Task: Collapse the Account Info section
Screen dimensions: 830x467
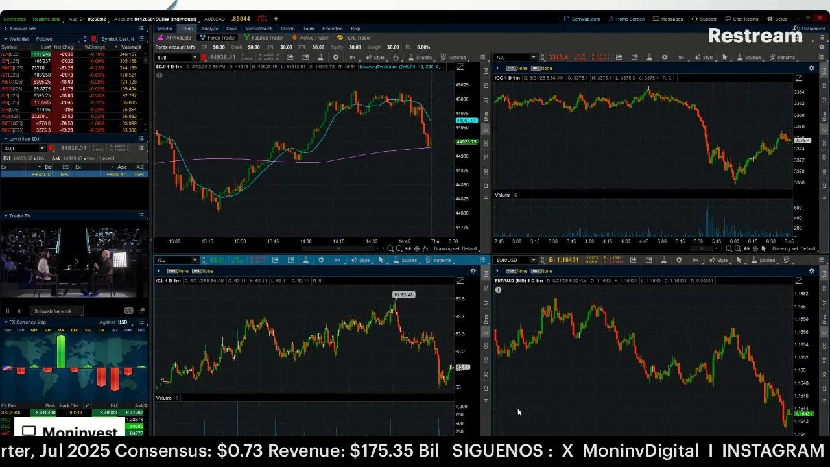Action: click(5, 29)
